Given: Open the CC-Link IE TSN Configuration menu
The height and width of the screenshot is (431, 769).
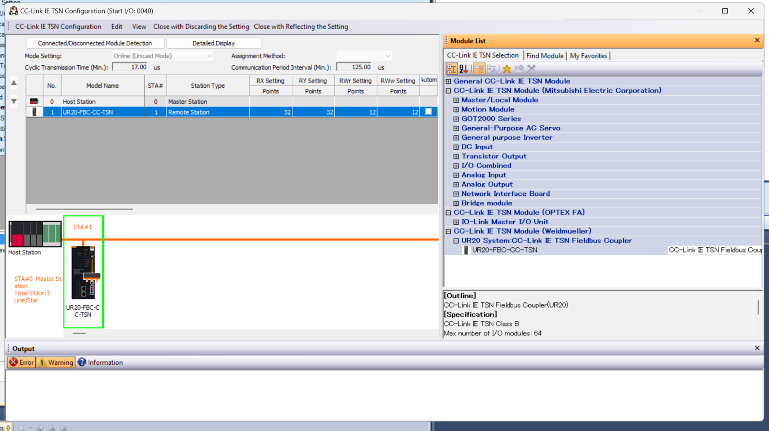Looking at the screenshot, I should click(x=58, y=26).
